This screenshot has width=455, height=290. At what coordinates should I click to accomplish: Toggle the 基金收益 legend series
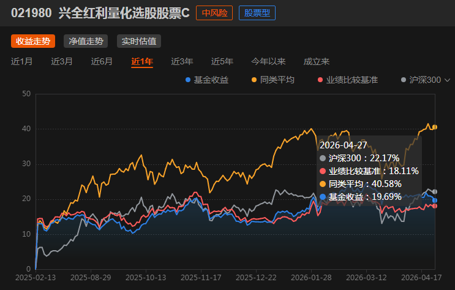click(x=207, y=80)
